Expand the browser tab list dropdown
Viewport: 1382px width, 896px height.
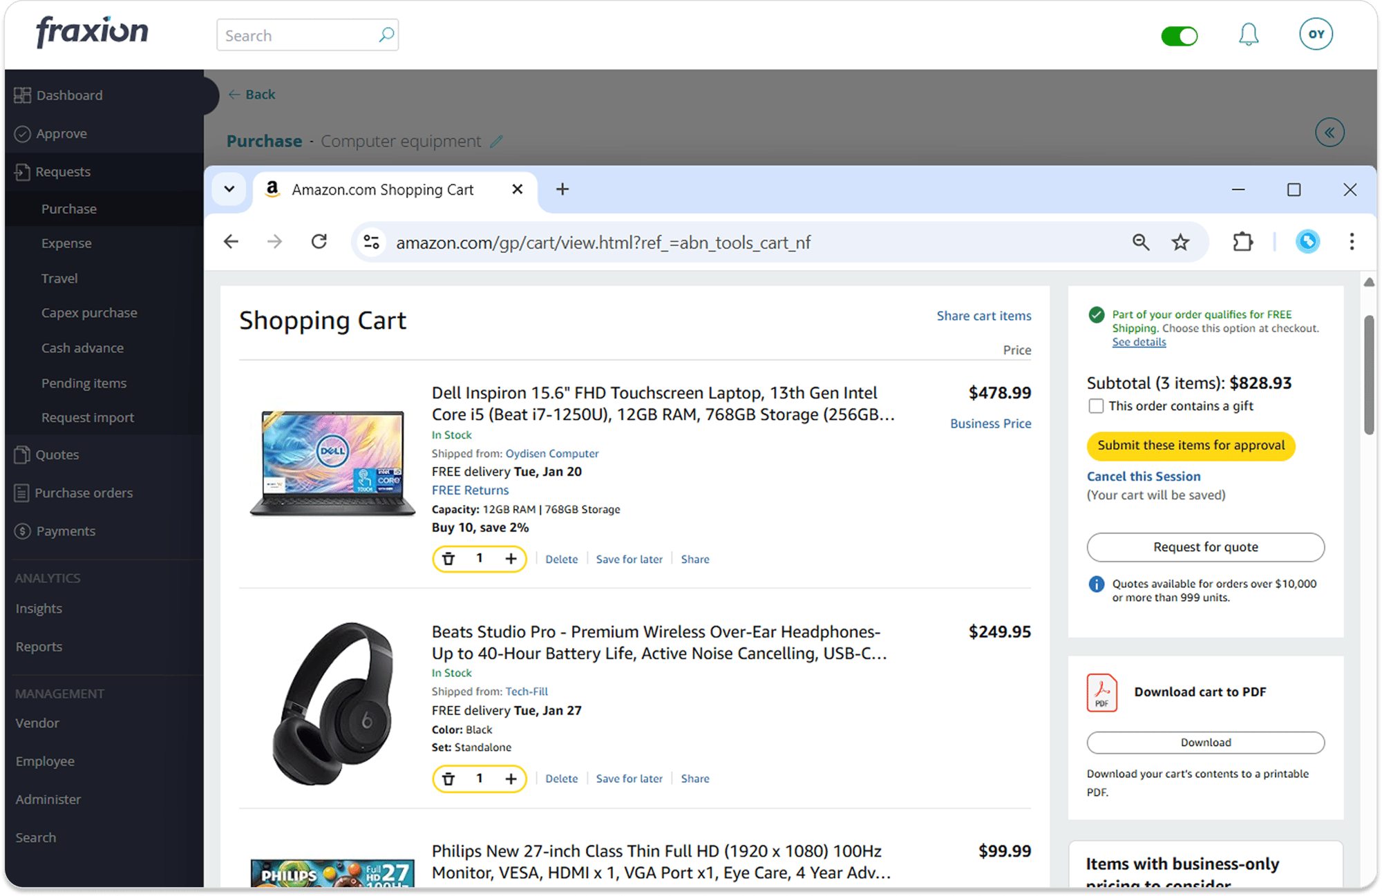(x=229, y=189)
